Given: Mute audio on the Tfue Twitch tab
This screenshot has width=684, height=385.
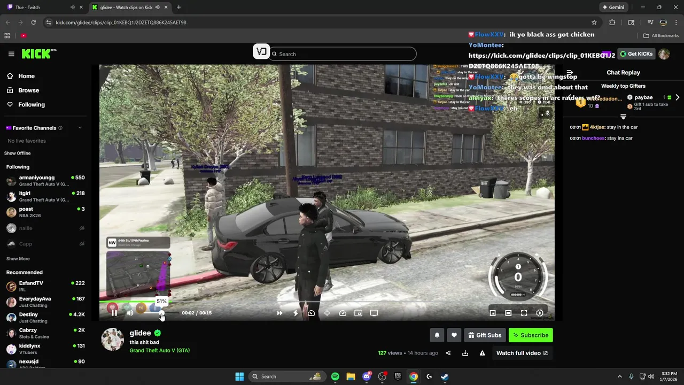Looking at the screenshot, I should (x=73, y=7).
